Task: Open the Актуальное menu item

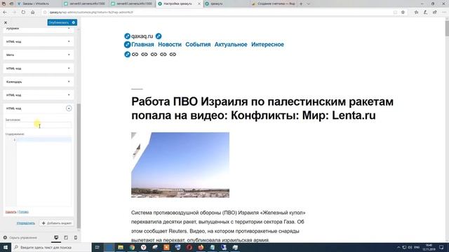Action: pyautogui.click(x=231, y=45)
